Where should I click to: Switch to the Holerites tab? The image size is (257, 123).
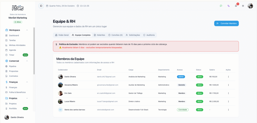tap(99, 35)
